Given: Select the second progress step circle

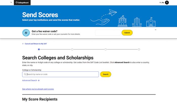Looking at the screenshot, I should (72, 49).
